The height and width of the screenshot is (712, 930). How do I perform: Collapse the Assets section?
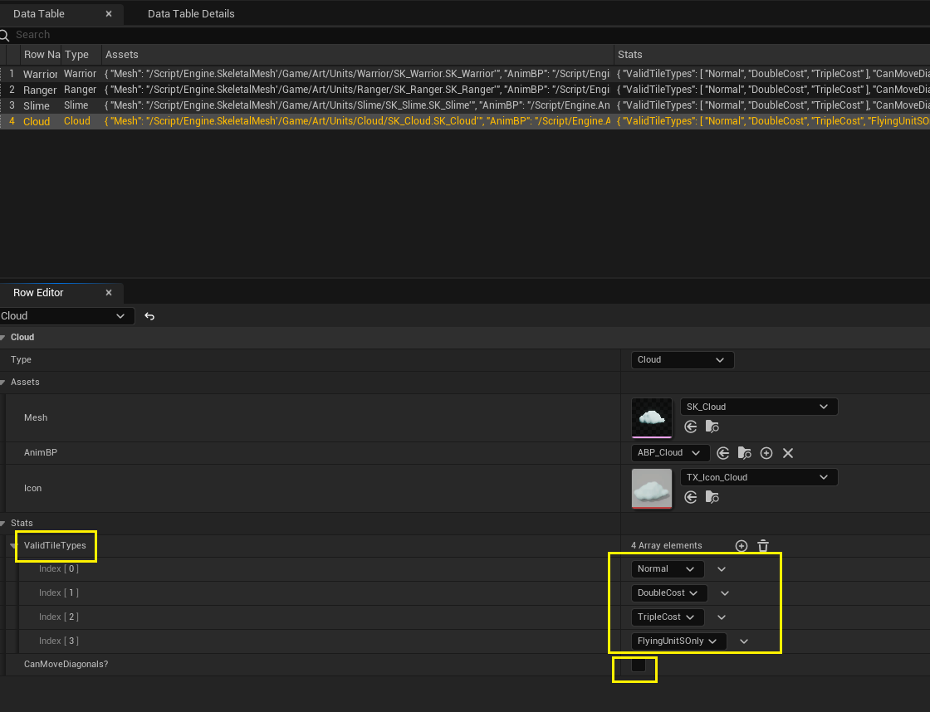pos(3,383)
